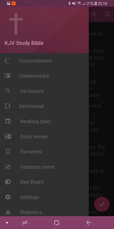The image size is (114, 229).
Task: Tap the Reading plan calendar icon
Action: [8, 121]
